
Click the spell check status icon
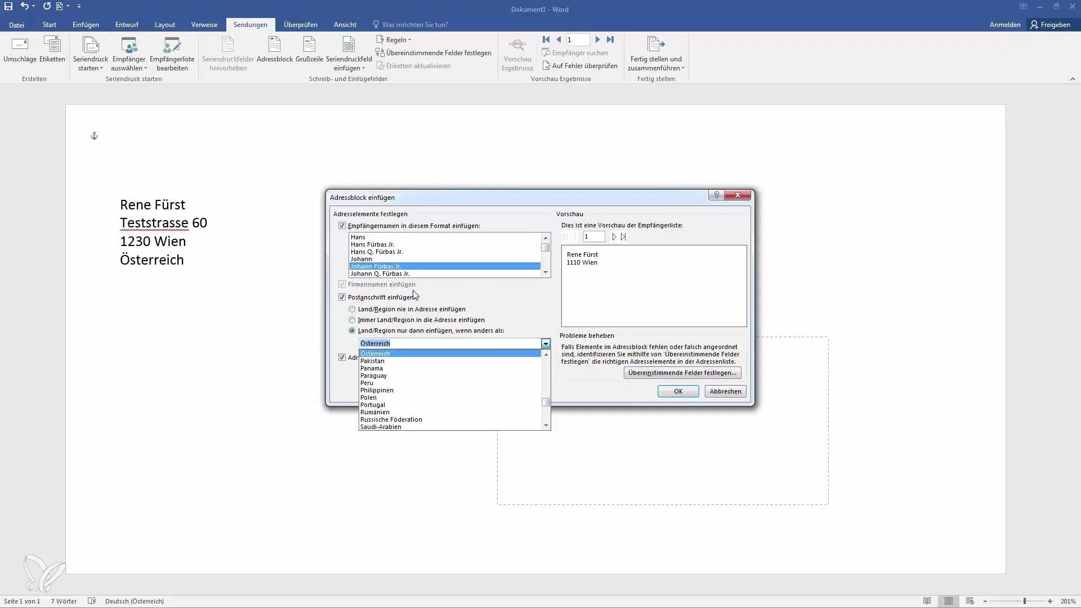[92, 601]
